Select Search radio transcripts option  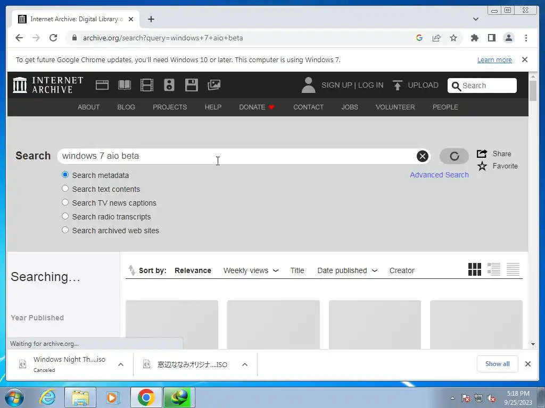[65, 216]
